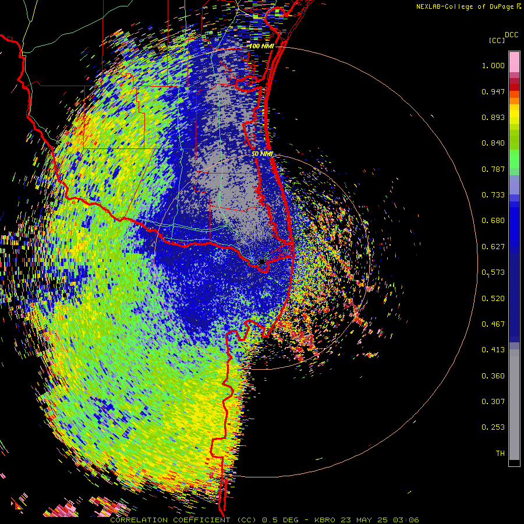Click the 0.307 scale label
The height and width of the screenshot is (524, 524).
coord(493,402)
